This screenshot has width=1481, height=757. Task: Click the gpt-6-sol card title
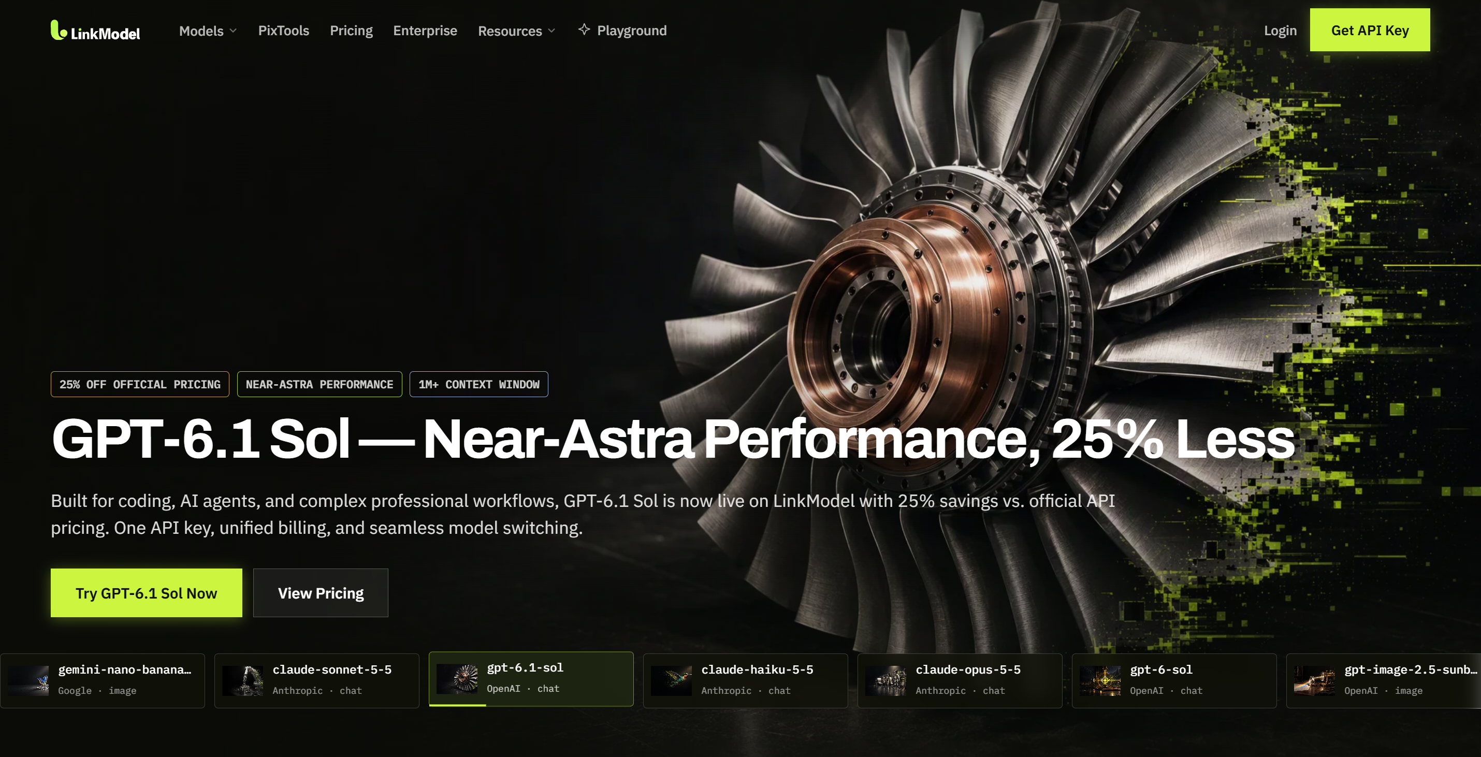pos(1161,669)
